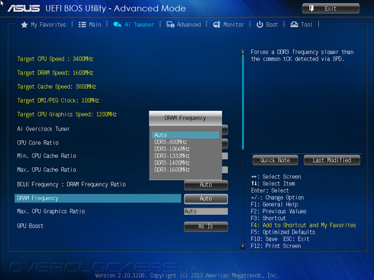Switch to the Boot tab
The image size is (374, 280).
(x=267, y=24)
